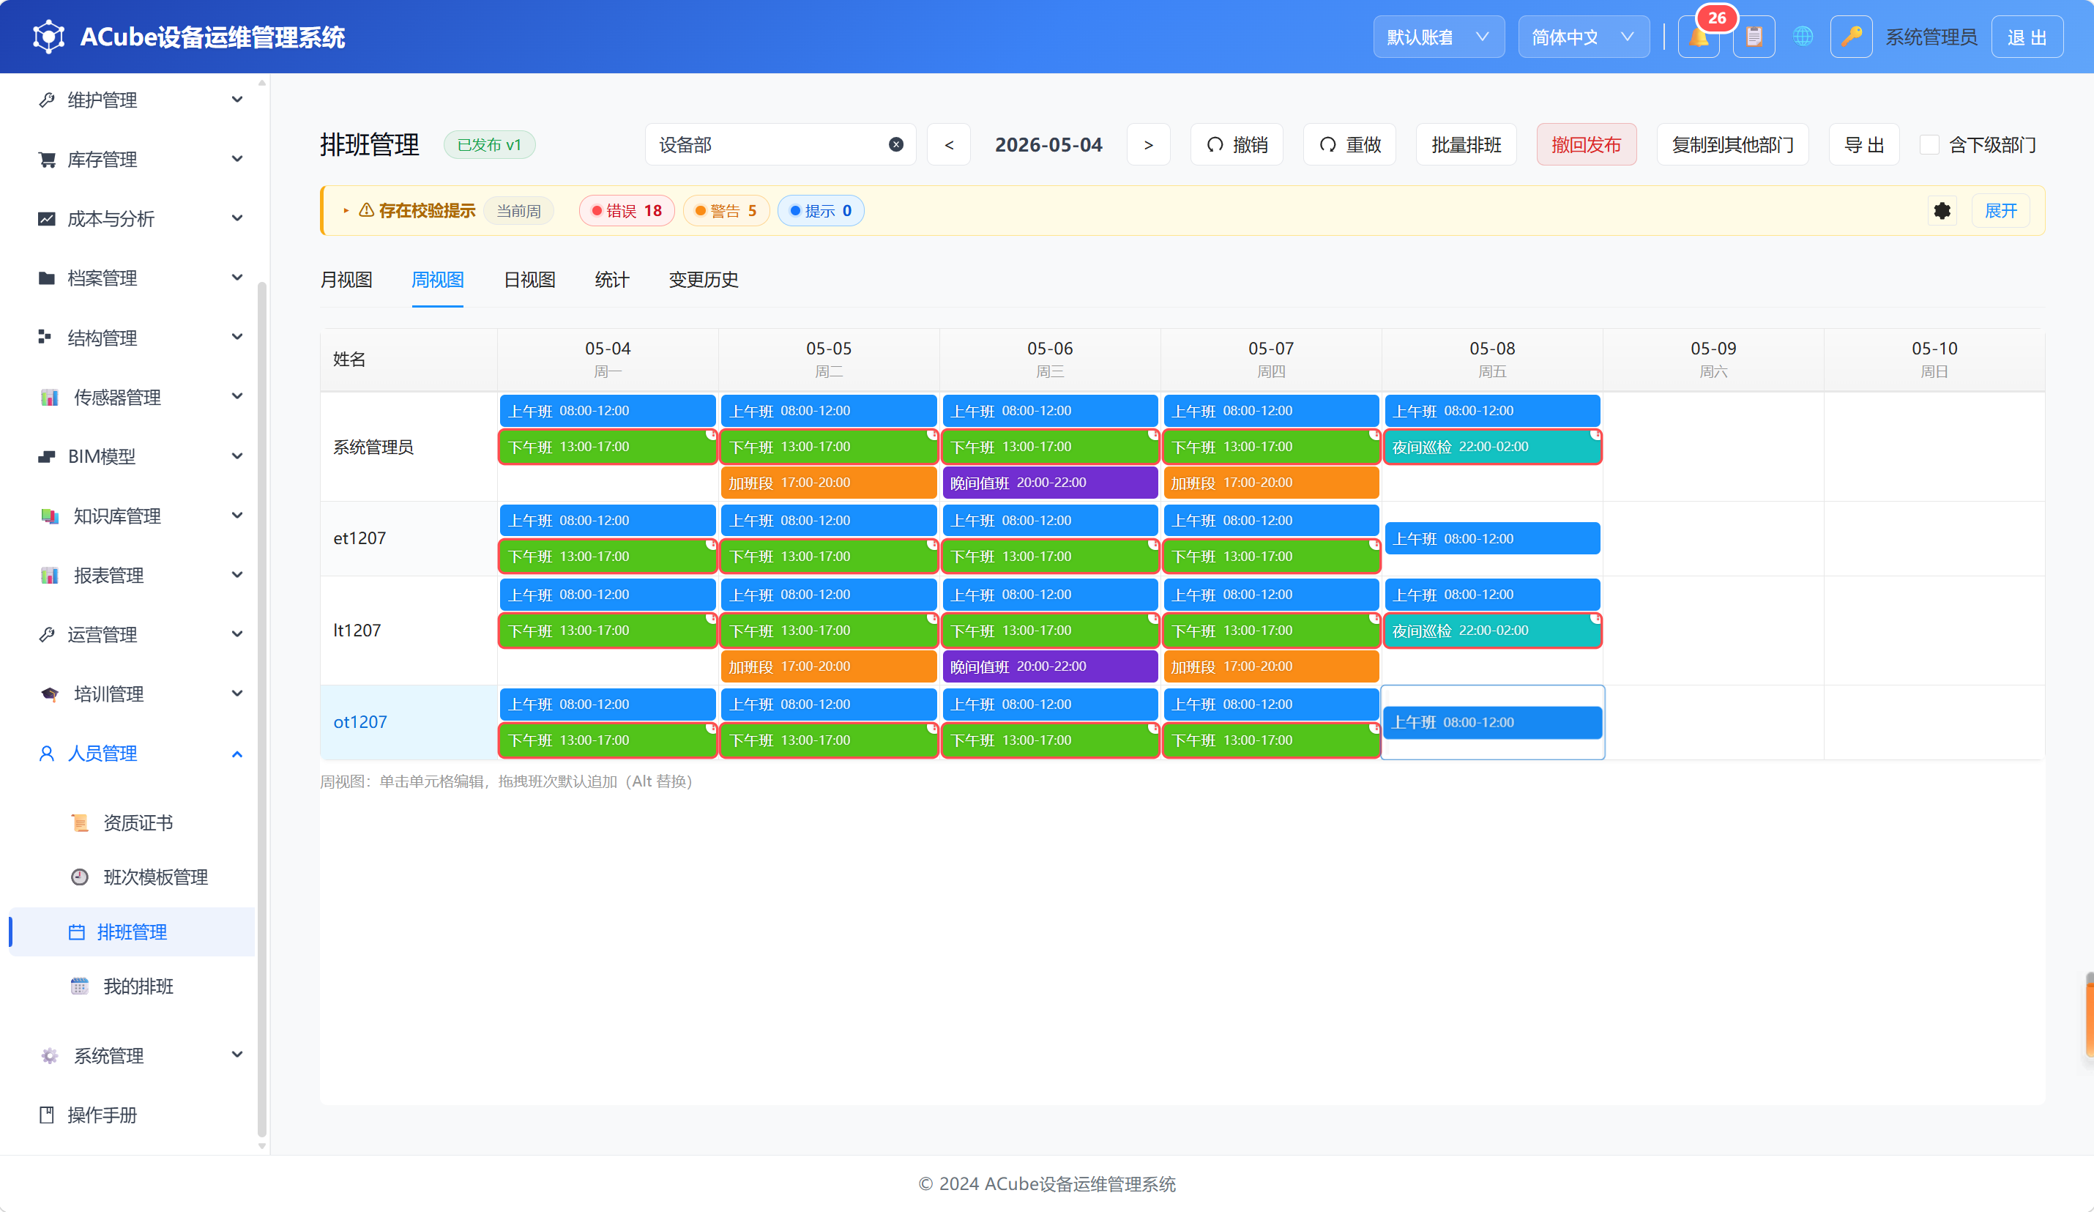Open 操作手册 in the sidebar
This screenshot has width=2094, height=1212.
pos(103,1115)
